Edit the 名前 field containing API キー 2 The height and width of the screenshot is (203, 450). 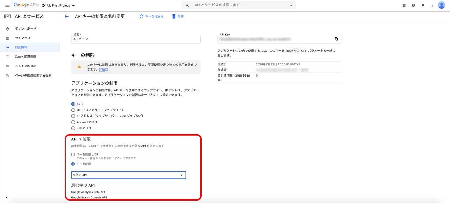[136, 39]
